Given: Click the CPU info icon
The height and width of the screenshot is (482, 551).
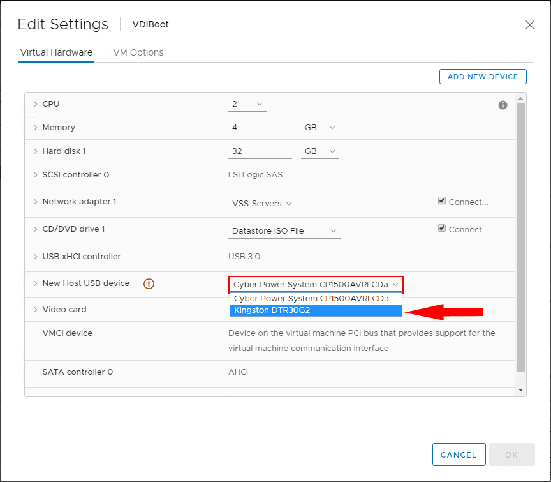Looking at the screenshot, I should (x=503, y=105).
